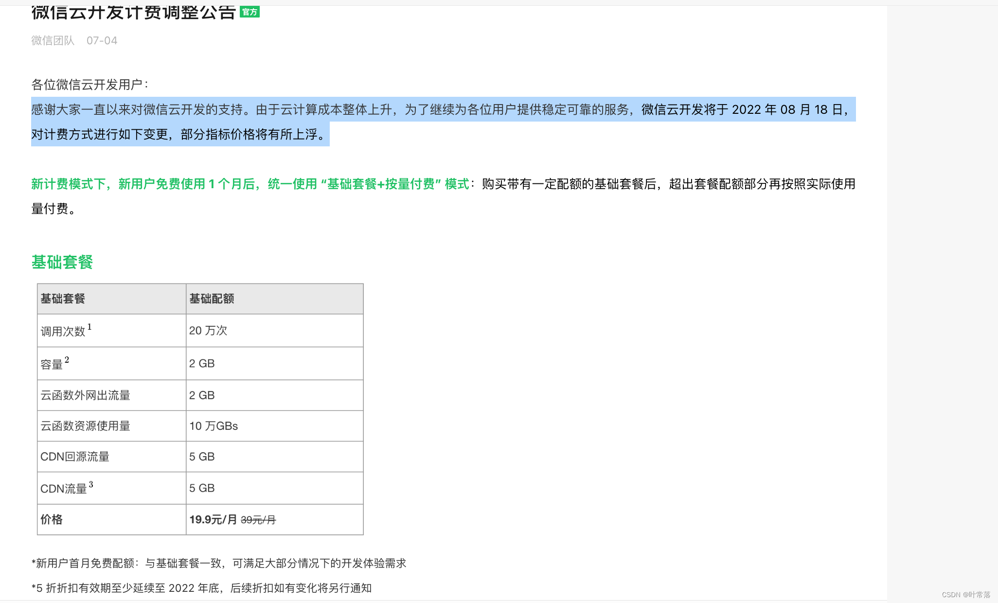Click the 19.9元/月 price text
998x603 pixels.
pyautogui.click(x=213, y=519)
